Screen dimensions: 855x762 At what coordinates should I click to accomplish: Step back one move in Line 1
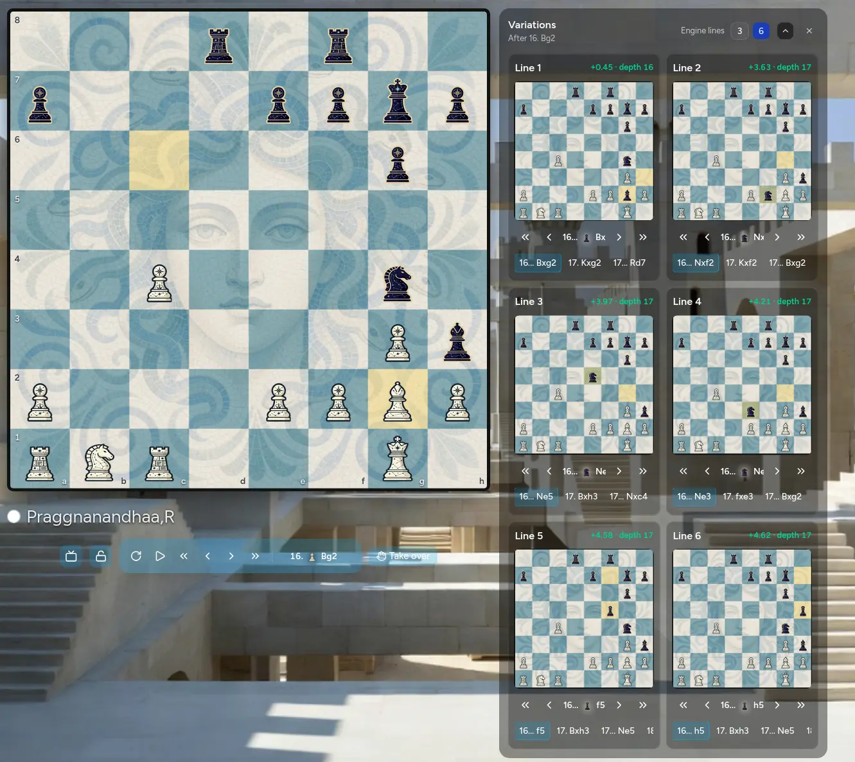point(549,237)
